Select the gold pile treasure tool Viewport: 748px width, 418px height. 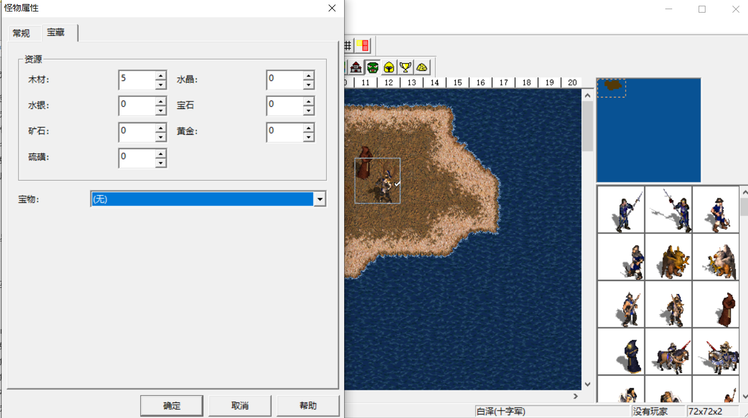[422, 67]
